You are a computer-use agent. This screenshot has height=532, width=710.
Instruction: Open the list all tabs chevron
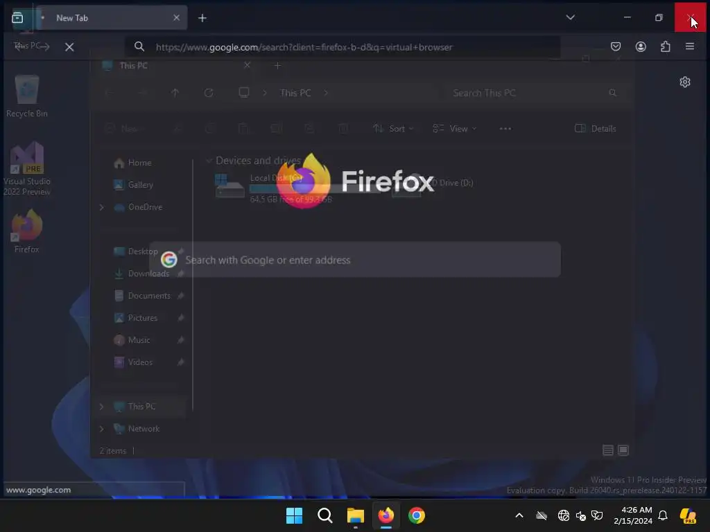coord(571,17)
